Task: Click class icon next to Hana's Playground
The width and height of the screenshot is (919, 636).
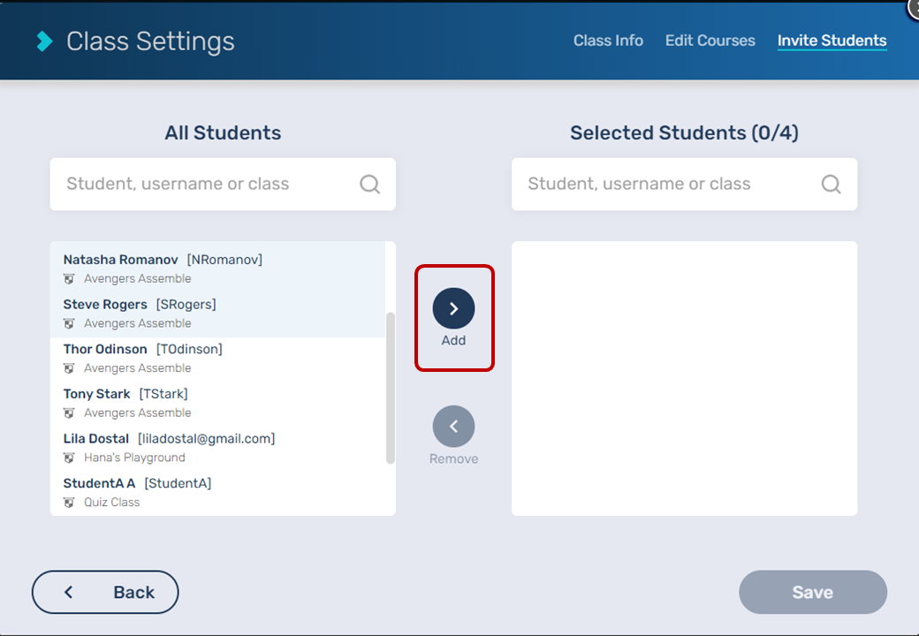Action: tap(69, 458)
